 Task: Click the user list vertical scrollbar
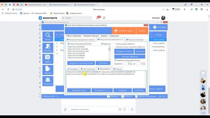[109, 53]
